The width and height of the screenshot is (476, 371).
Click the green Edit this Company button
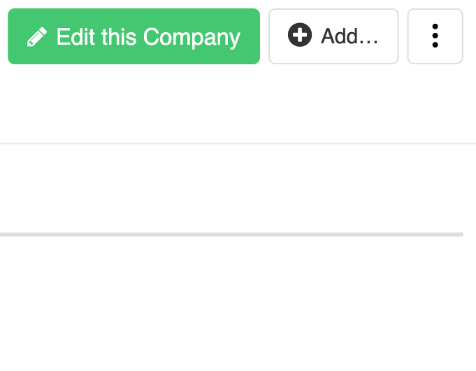coord(134,36)
